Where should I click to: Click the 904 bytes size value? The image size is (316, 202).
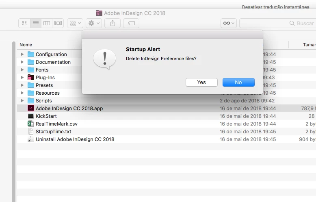coord(307,139)
